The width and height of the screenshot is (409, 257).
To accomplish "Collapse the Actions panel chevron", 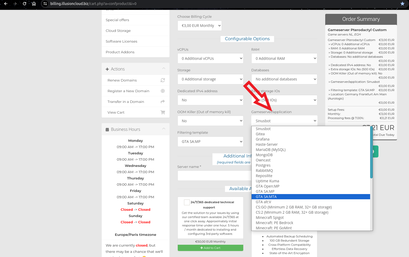I will (164, 68).
